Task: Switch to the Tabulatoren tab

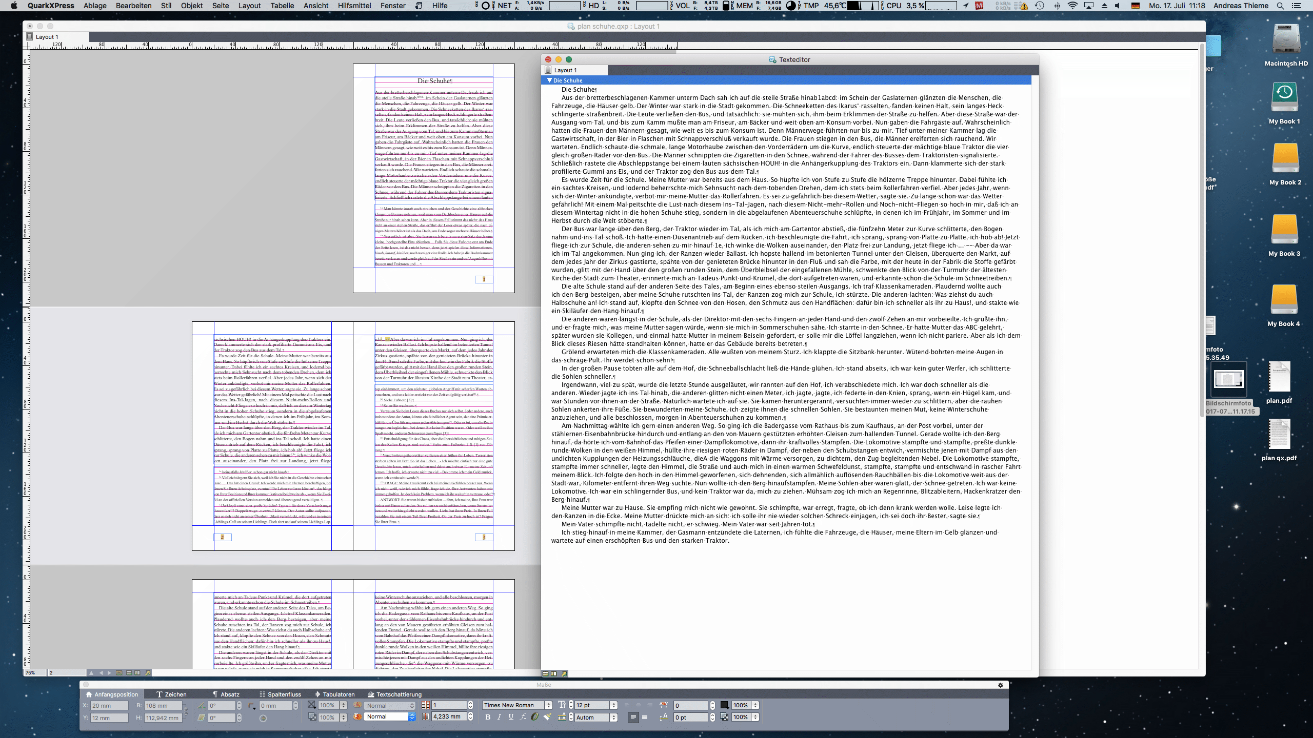Action: [x=334, y=694]
